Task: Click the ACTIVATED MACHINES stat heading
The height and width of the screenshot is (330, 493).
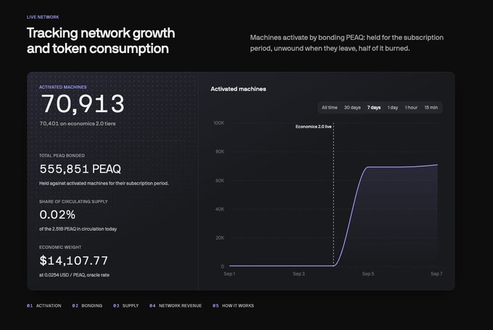Action: 62,87
